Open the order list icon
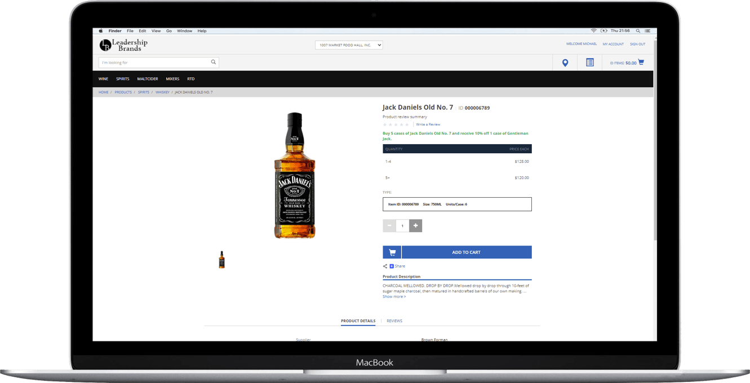This screenshot has height=383, width=750. click(590, 63)
